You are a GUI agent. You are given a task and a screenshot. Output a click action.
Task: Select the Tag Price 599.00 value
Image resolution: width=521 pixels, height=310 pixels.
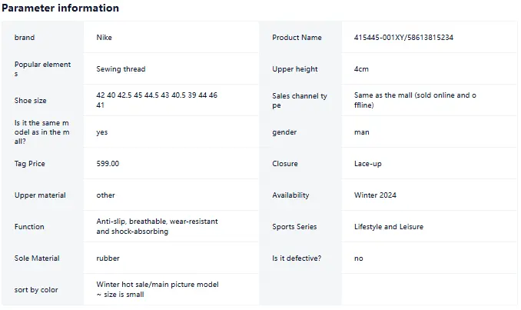(108, 163)
